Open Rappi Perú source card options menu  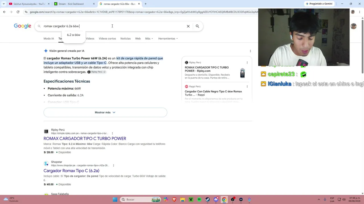pos(247,86)
